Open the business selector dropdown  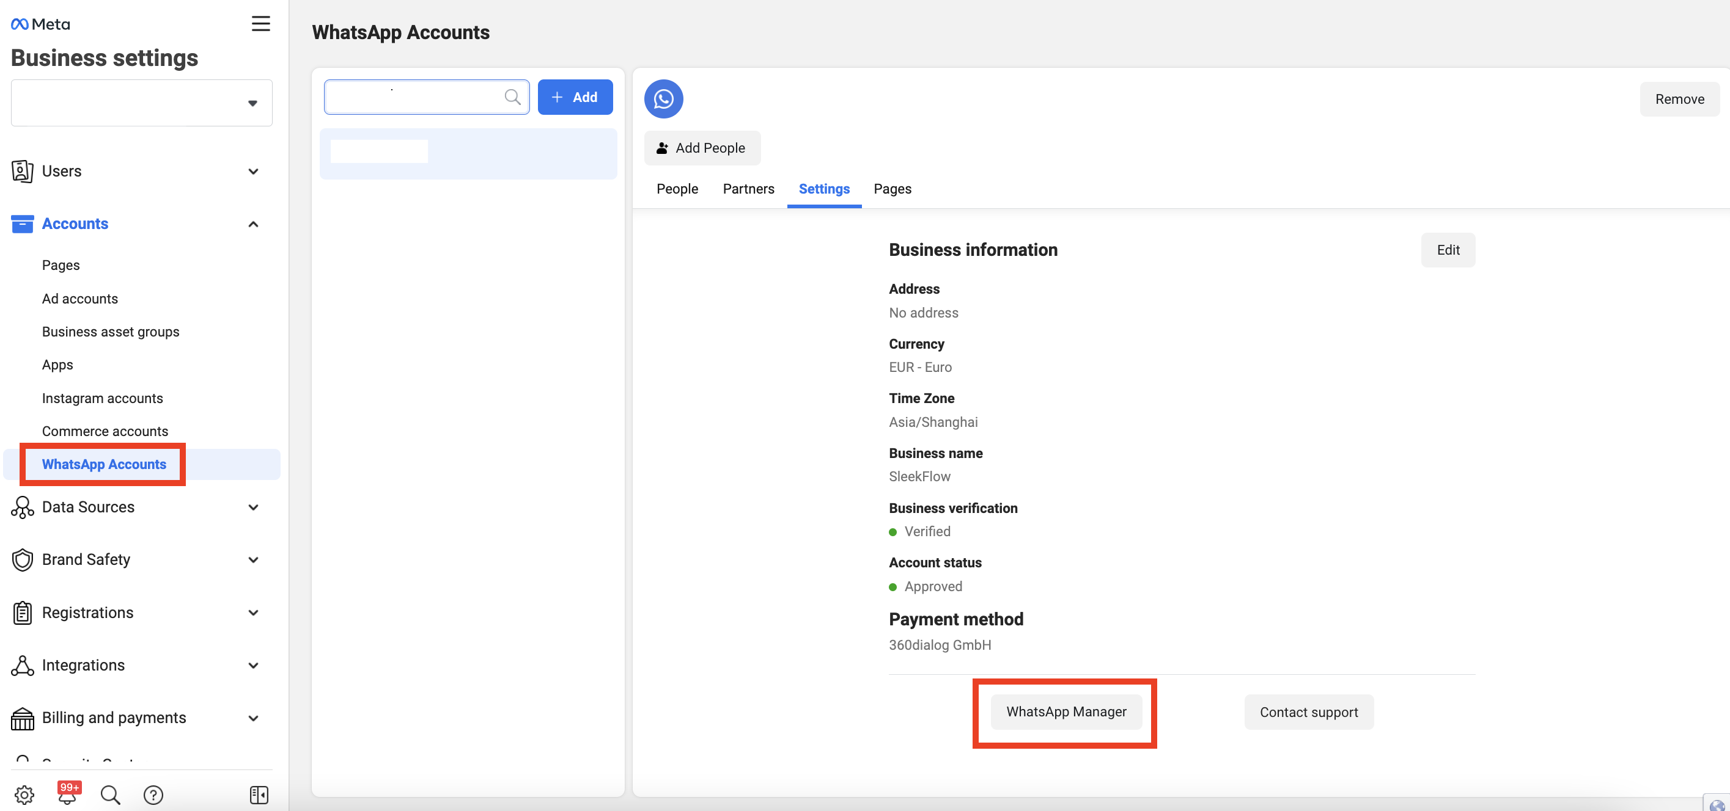(141, 103)
